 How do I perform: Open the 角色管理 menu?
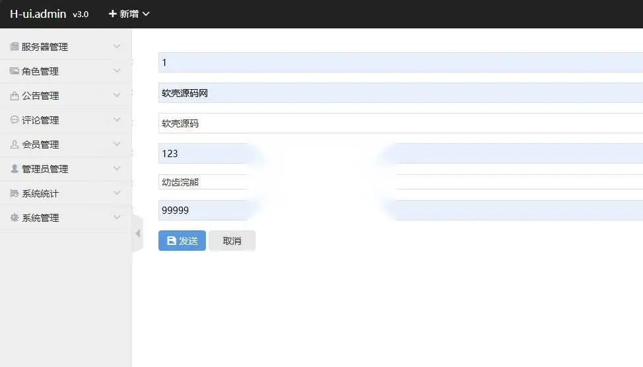pos(65,71)
